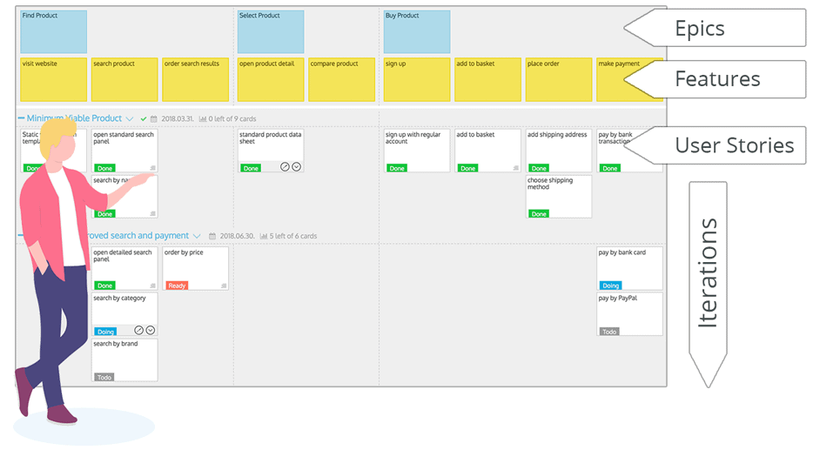
Task: Click title text 'order by price'
Action: point(184,252)
